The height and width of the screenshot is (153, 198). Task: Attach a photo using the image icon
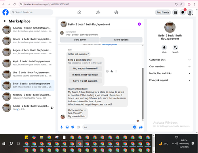[67, 127]
